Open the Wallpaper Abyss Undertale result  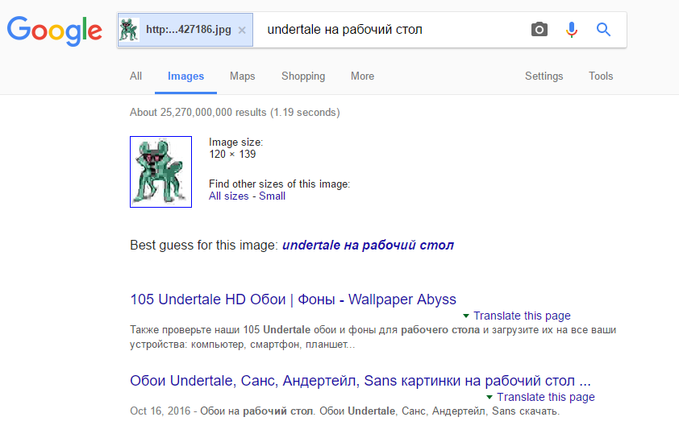point(293,299)
